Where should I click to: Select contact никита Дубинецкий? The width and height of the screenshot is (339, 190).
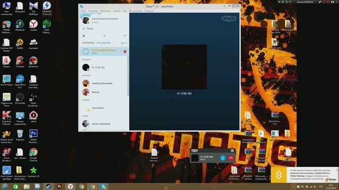coord(104,83)
